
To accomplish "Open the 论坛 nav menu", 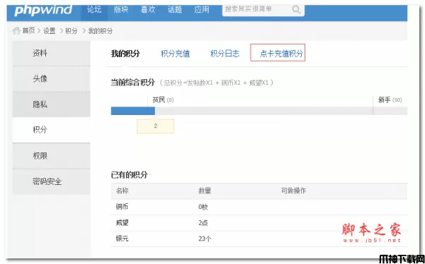I will click(94, 9).
